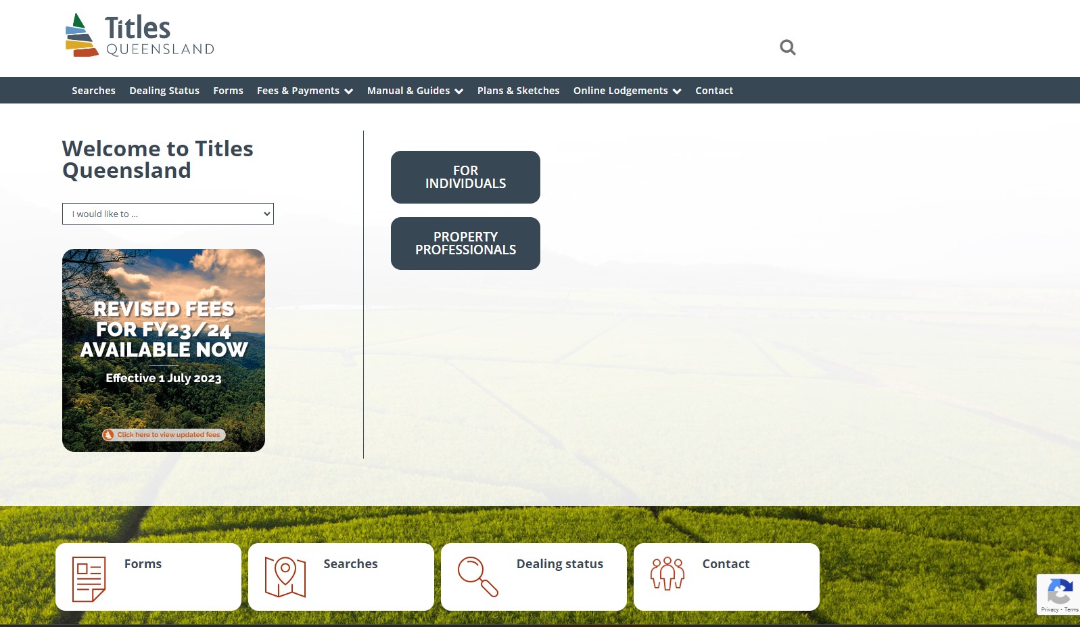Image resolution: width=1080 pixels, height=627 pixels.
Task: Expand the Online Lodgements dropdown
Action: pyautogui.click(x=628, y=91)
